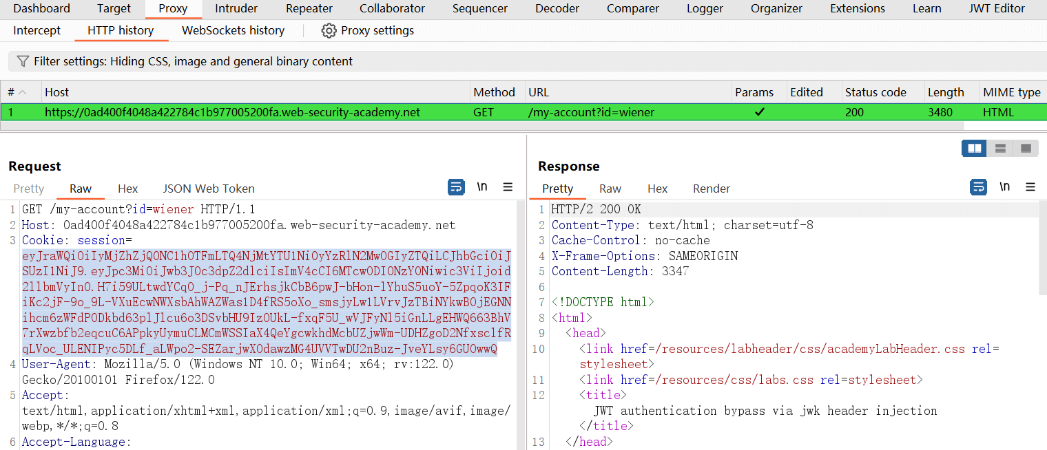Show non-printable characters in Response panel
Viewport: 1047px width, 450px height.
point(1004,187)
